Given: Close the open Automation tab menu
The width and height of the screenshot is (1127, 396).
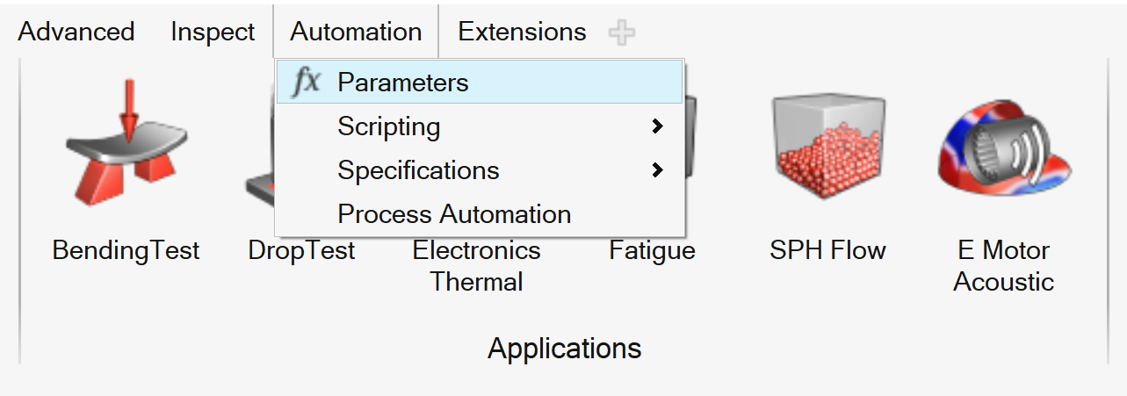Looking at the screenshot, I should [x=356, y=32].
